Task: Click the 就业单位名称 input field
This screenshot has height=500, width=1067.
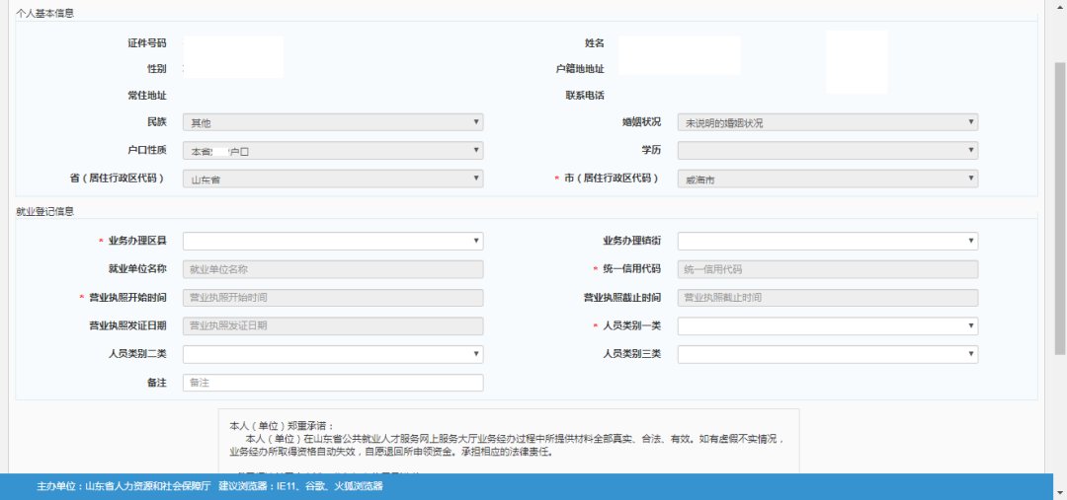Action: (x=332, y=269)
